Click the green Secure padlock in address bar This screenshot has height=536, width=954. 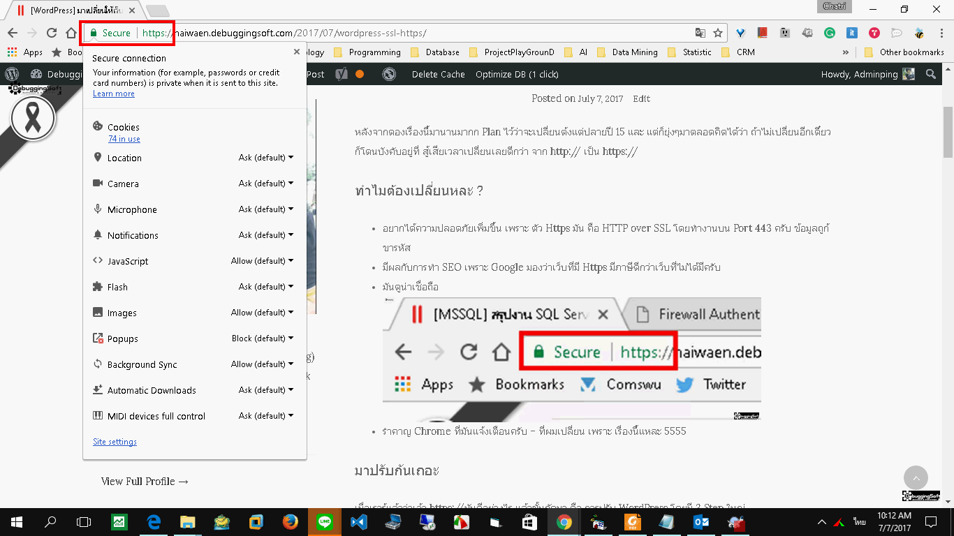94,33
